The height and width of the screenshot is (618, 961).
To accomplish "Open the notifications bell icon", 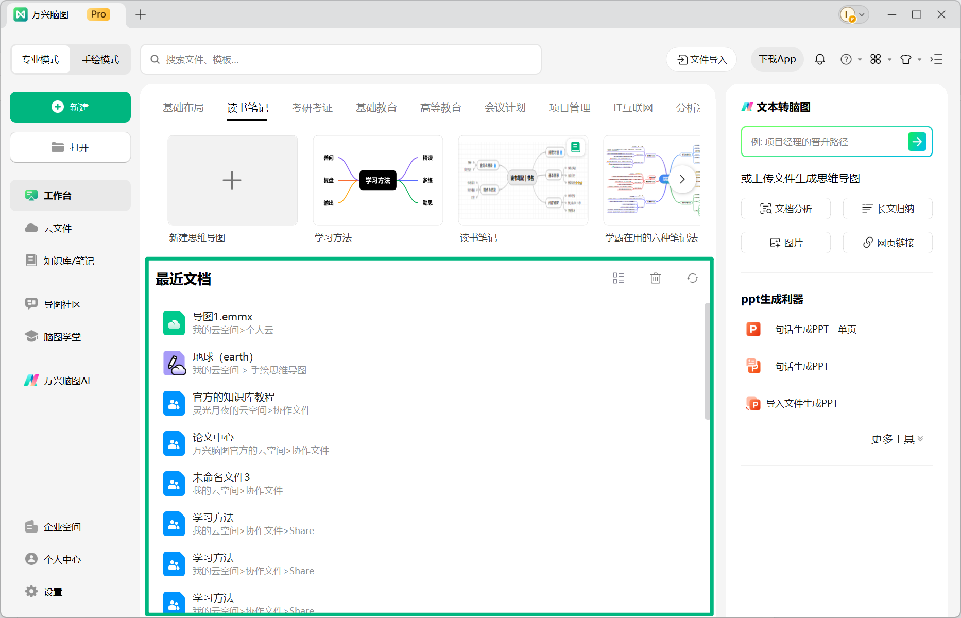I will coord(820,59).
